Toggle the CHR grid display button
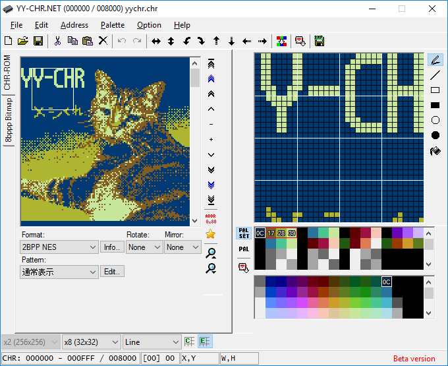This screenshot has height=366, width=448. pos(190,342)
